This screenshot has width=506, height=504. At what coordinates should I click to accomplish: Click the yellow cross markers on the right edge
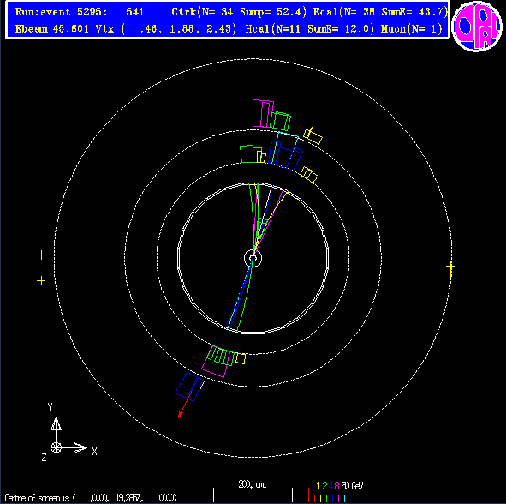click(451, 269)
